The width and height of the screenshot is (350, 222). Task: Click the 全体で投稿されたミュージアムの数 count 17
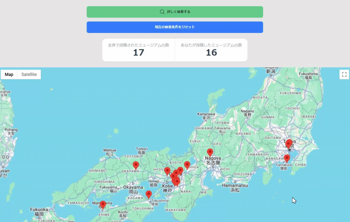(138, 53)
